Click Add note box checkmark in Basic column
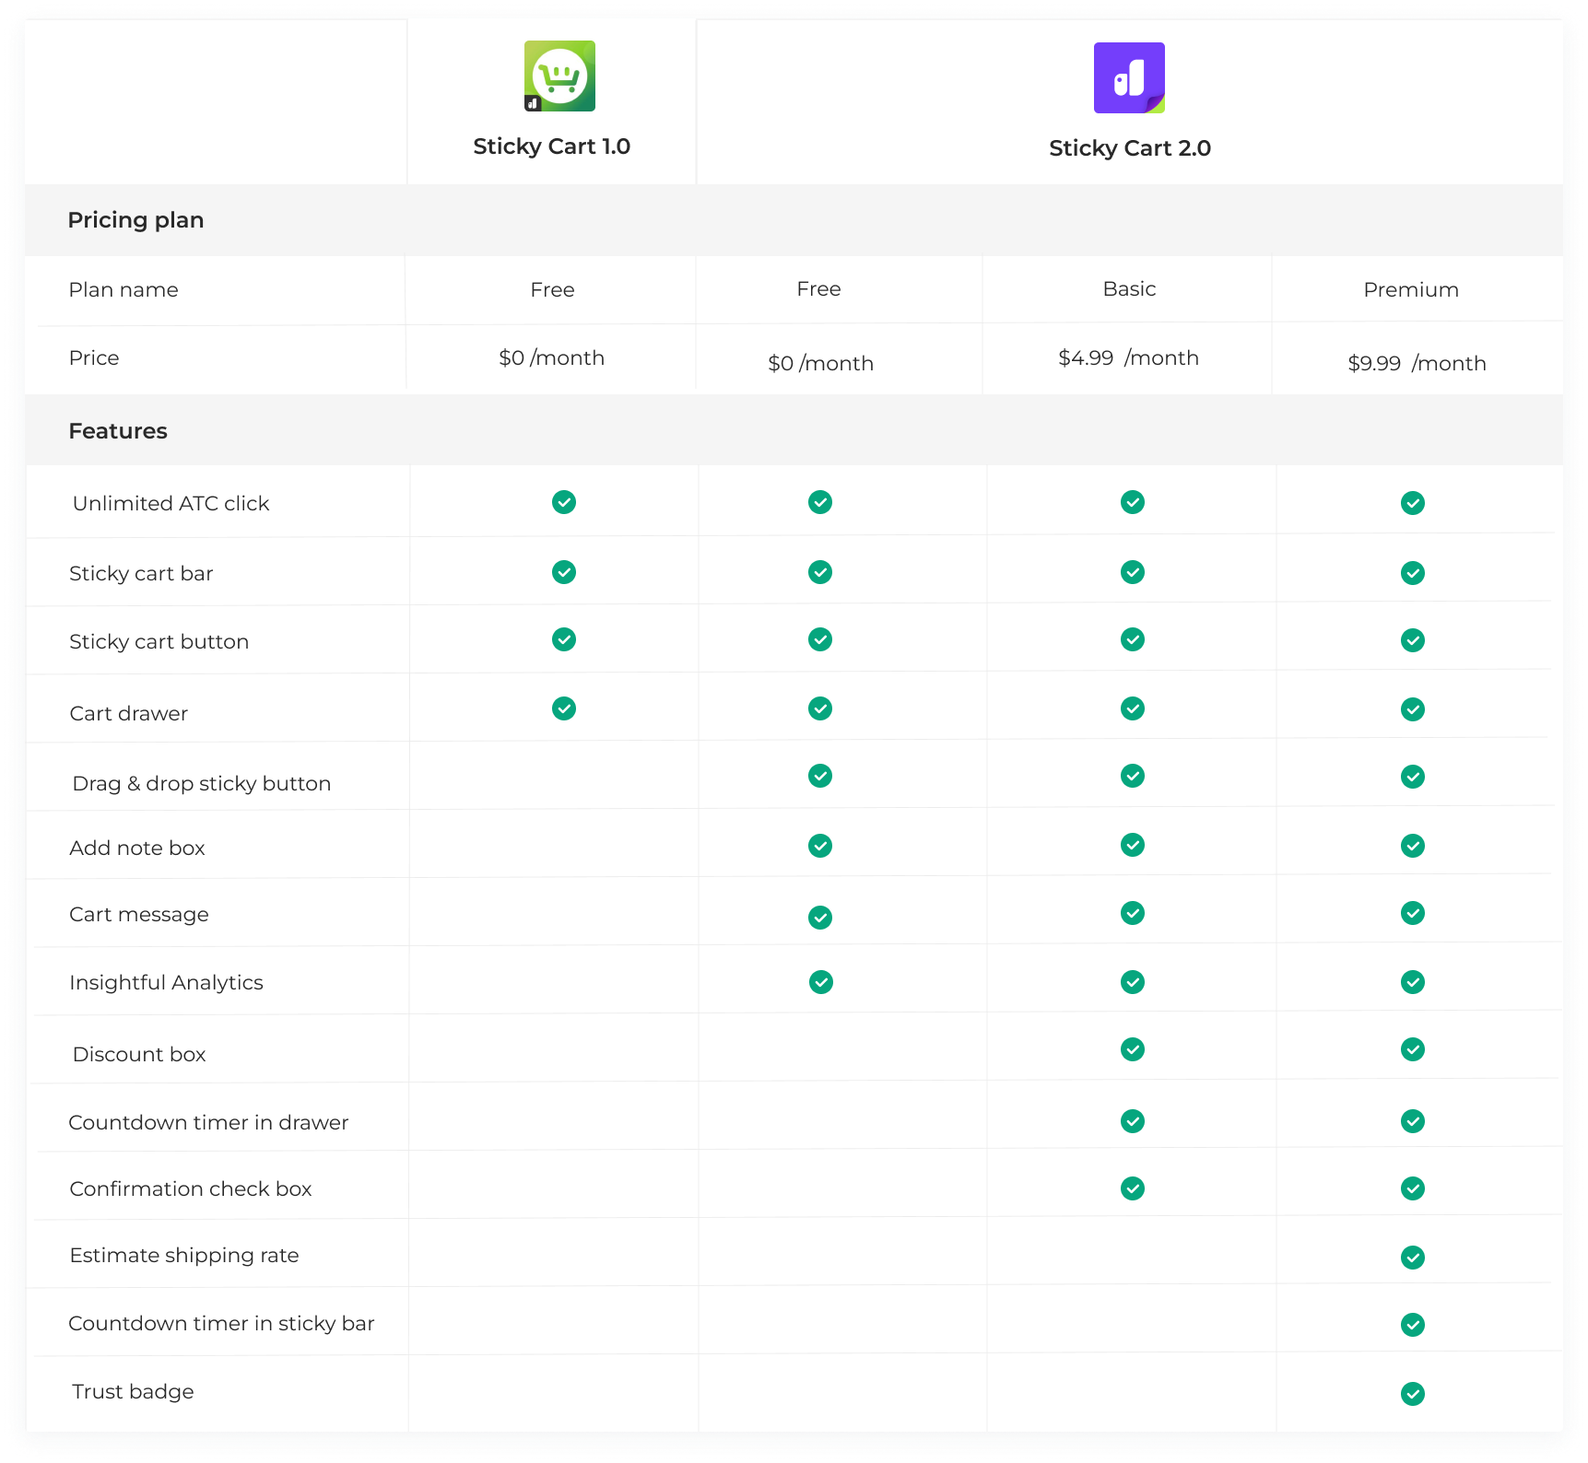 tap(1133, 845)
